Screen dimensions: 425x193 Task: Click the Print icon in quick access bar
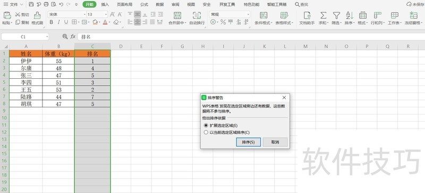tap(46, 4)
